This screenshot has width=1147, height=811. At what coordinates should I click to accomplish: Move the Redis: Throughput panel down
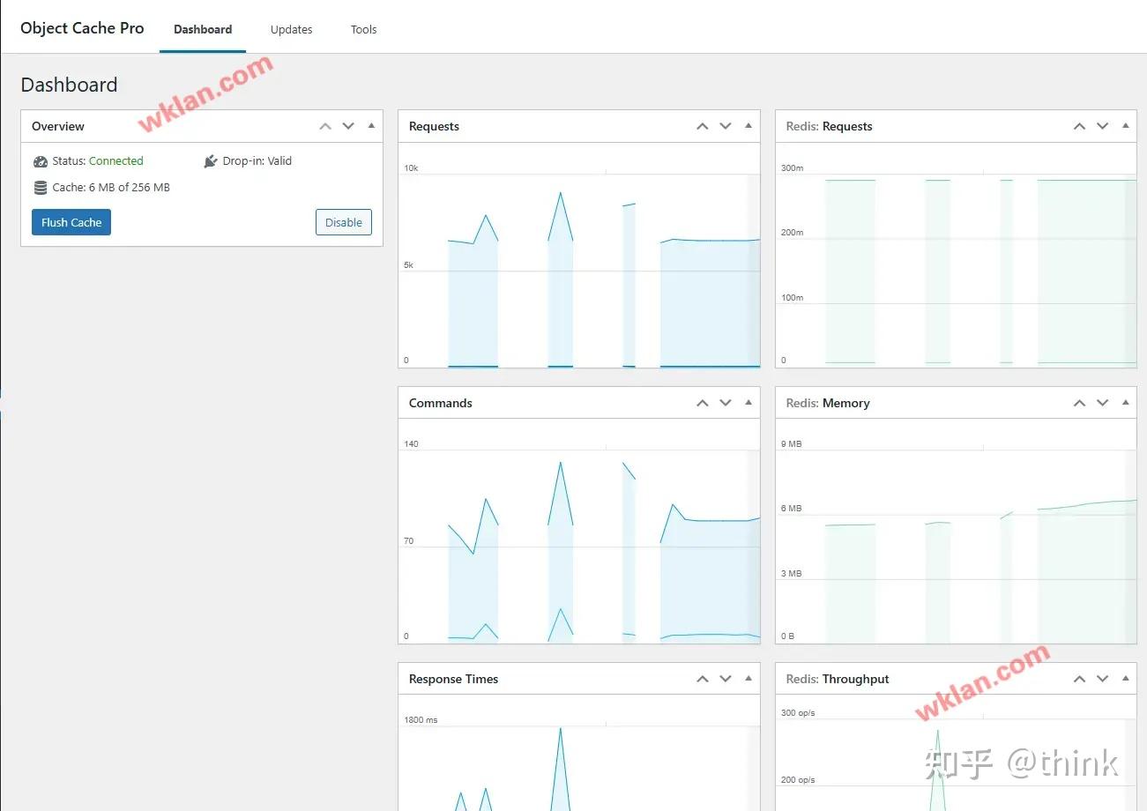1102,679
